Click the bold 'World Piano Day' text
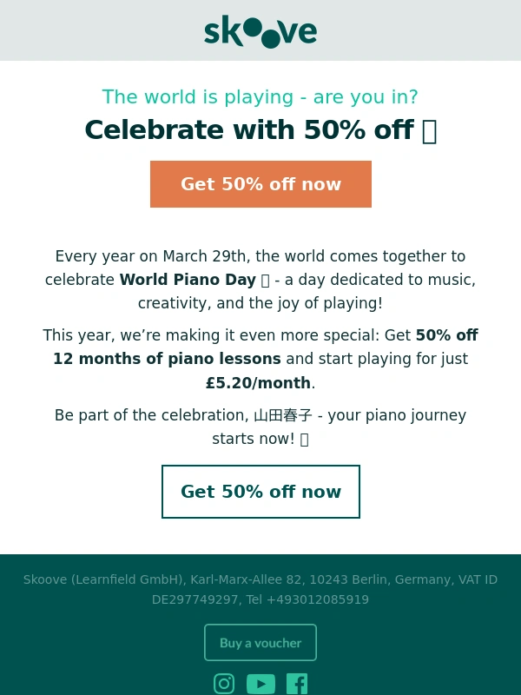 pyautogui.click(x=188, y=280)
